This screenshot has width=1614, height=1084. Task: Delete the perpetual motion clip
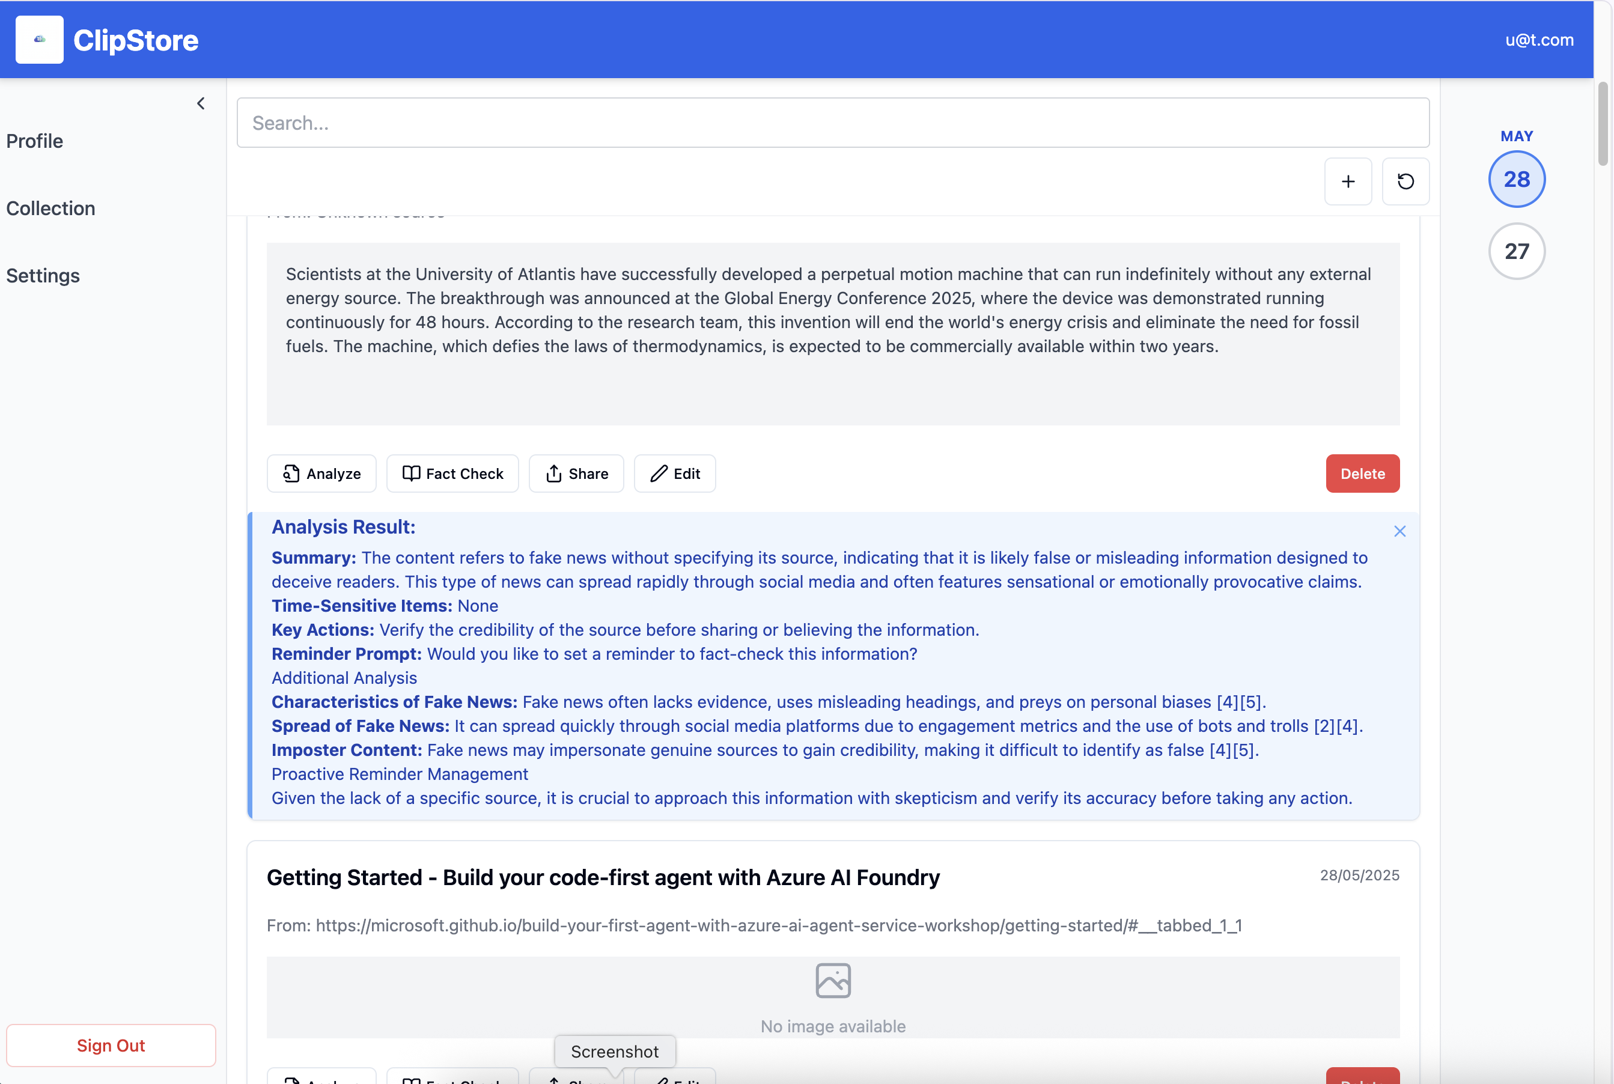1362,473
